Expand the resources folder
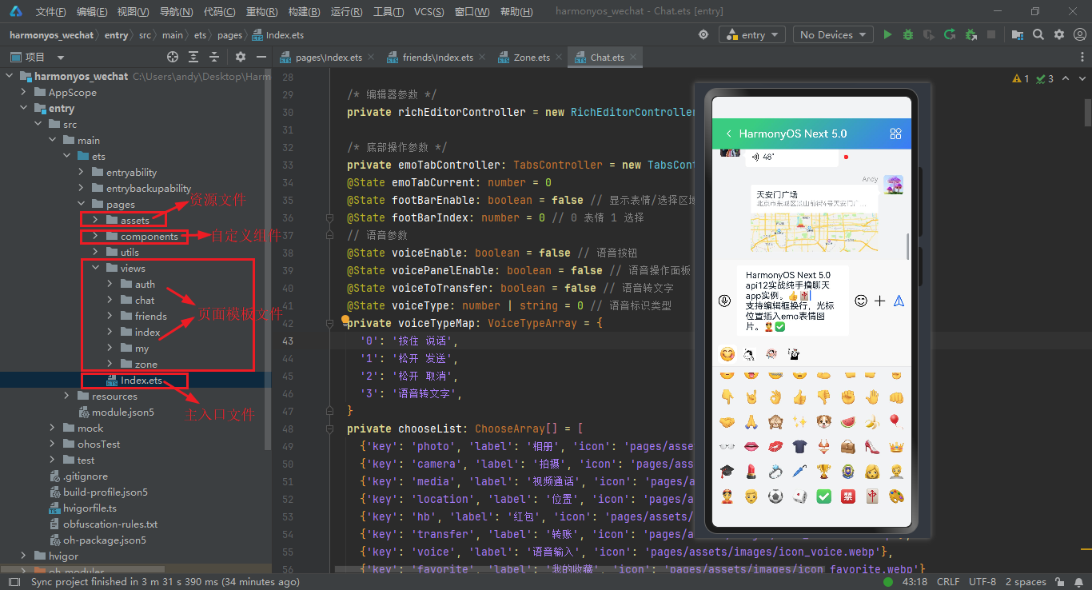This screenshot has width=1092, height=590. coord(67,397)
